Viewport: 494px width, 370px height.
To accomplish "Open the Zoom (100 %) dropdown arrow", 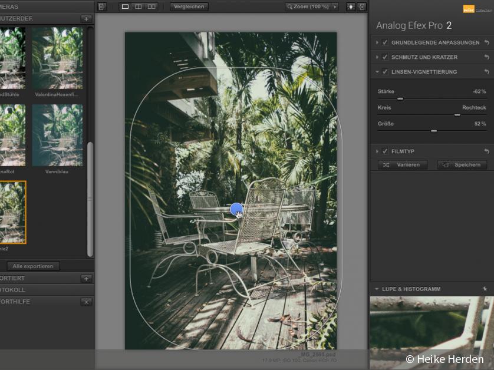I will tap(335, 6).
